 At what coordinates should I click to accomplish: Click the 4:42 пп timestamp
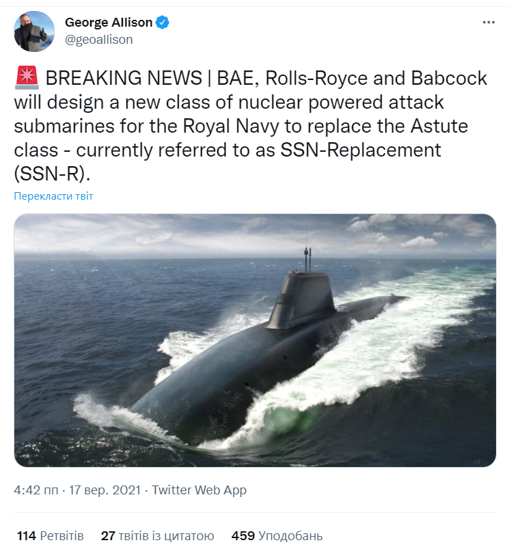coord(36,490)
